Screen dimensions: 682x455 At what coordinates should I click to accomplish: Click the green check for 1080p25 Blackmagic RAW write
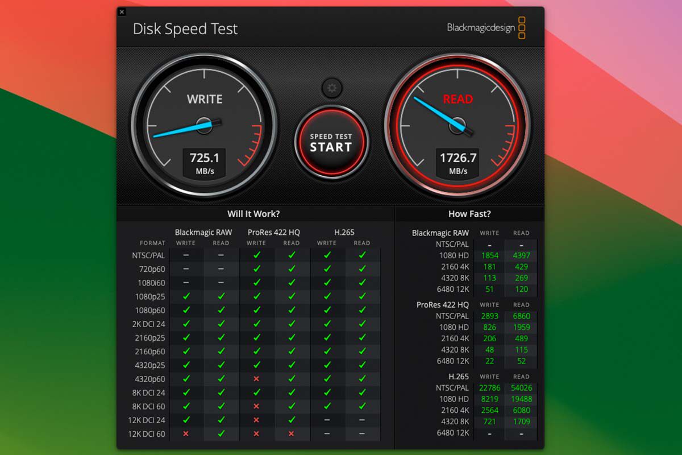click(186, 296)
